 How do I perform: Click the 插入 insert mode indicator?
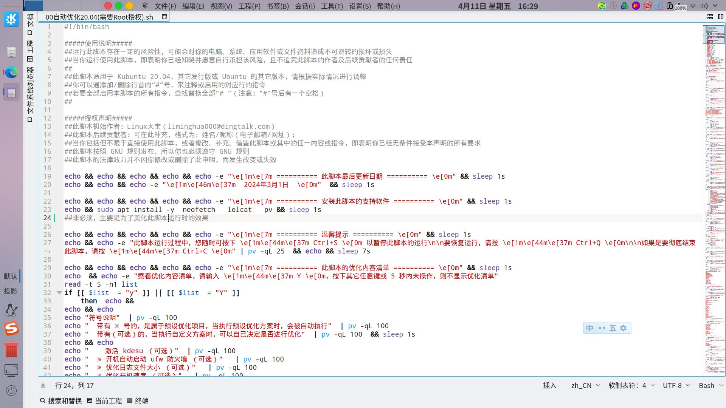pyautogui.click(x=550, y=385)
